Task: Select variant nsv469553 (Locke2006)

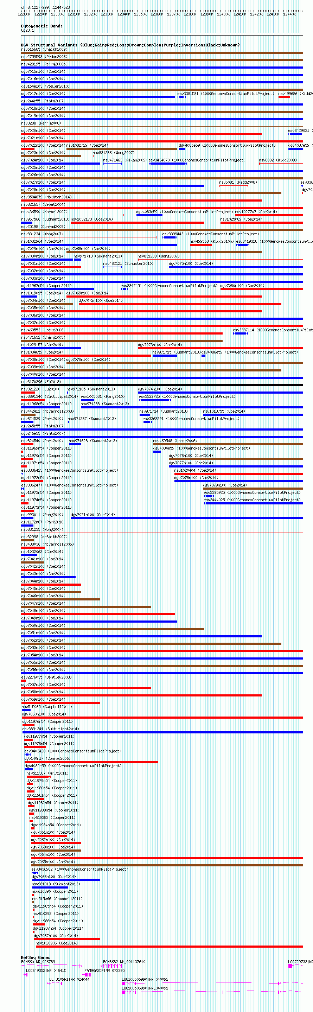Action: click(43, 330)
